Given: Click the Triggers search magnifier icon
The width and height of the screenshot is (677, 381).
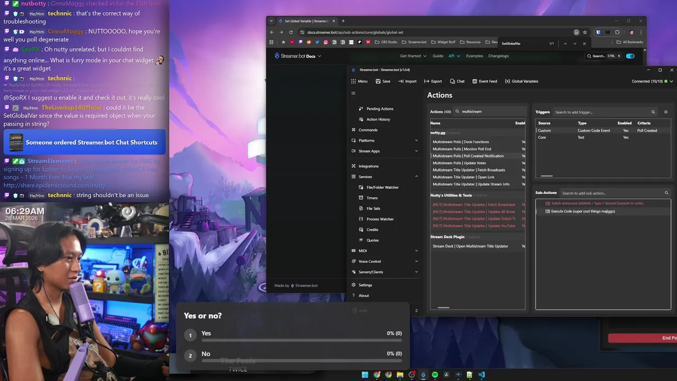Looking at the screenshot, I should (653, 112).
